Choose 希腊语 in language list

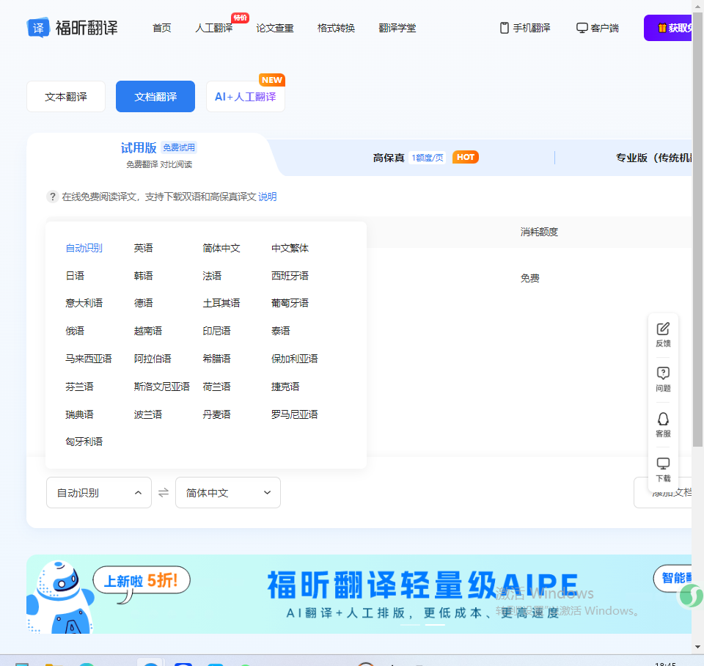pyautogui.click(x=216, y=359)
